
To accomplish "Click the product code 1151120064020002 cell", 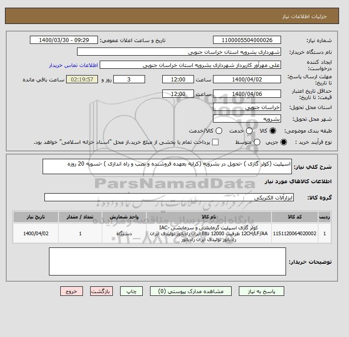I will [295, 233].
